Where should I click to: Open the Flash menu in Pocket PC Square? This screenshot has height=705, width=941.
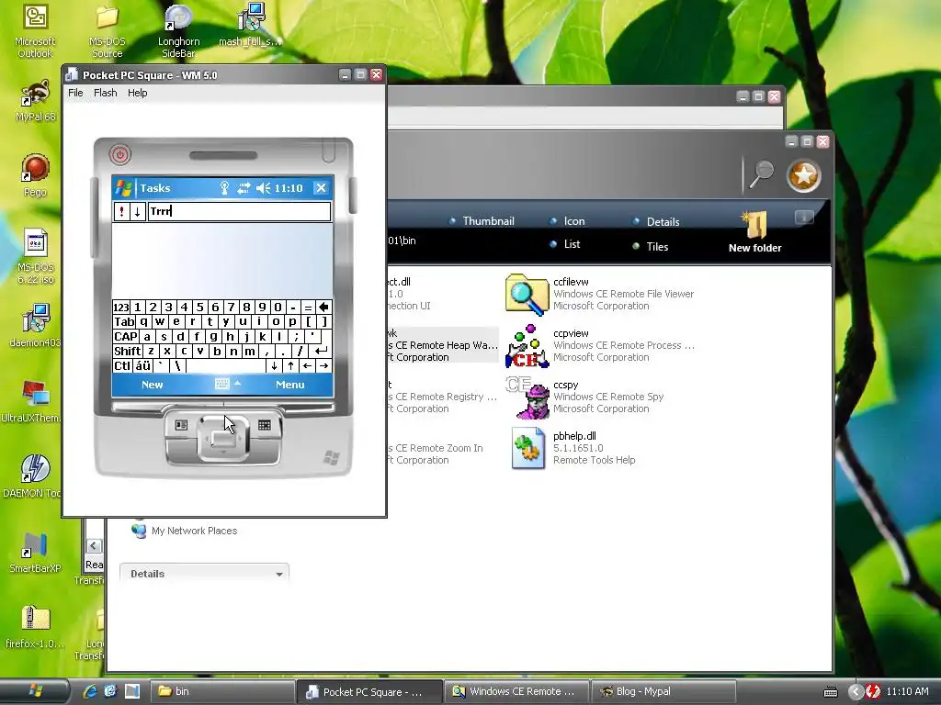(105, 93)
